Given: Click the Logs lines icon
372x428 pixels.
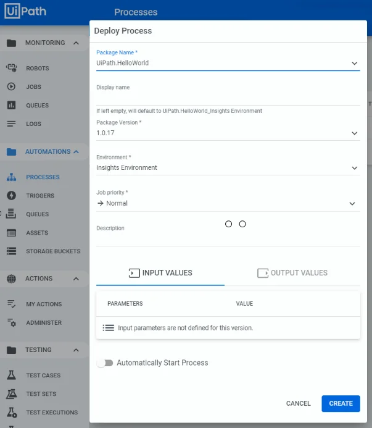Looking at the screenshot, I should [x=11, y=124].
